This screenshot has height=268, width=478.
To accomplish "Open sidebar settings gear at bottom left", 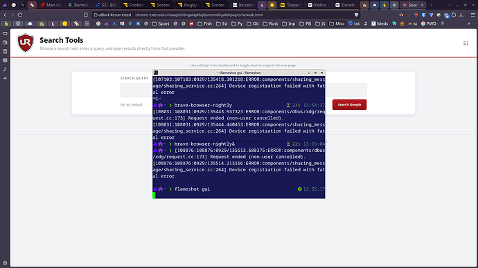I will coord(5,263).
